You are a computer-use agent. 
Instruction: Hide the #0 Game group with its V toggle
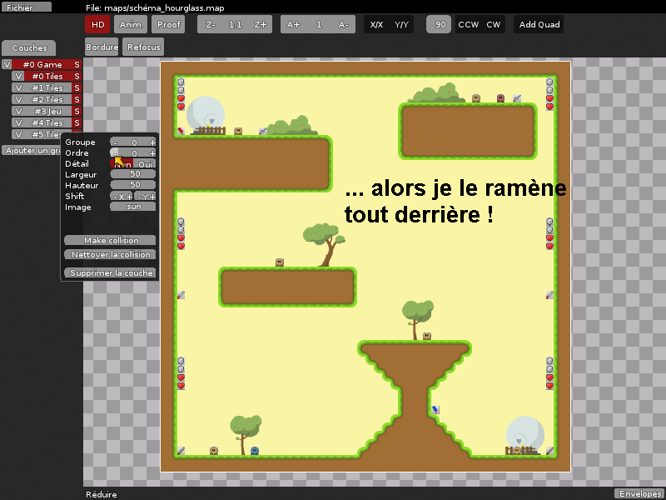click(x=7, y=63)
